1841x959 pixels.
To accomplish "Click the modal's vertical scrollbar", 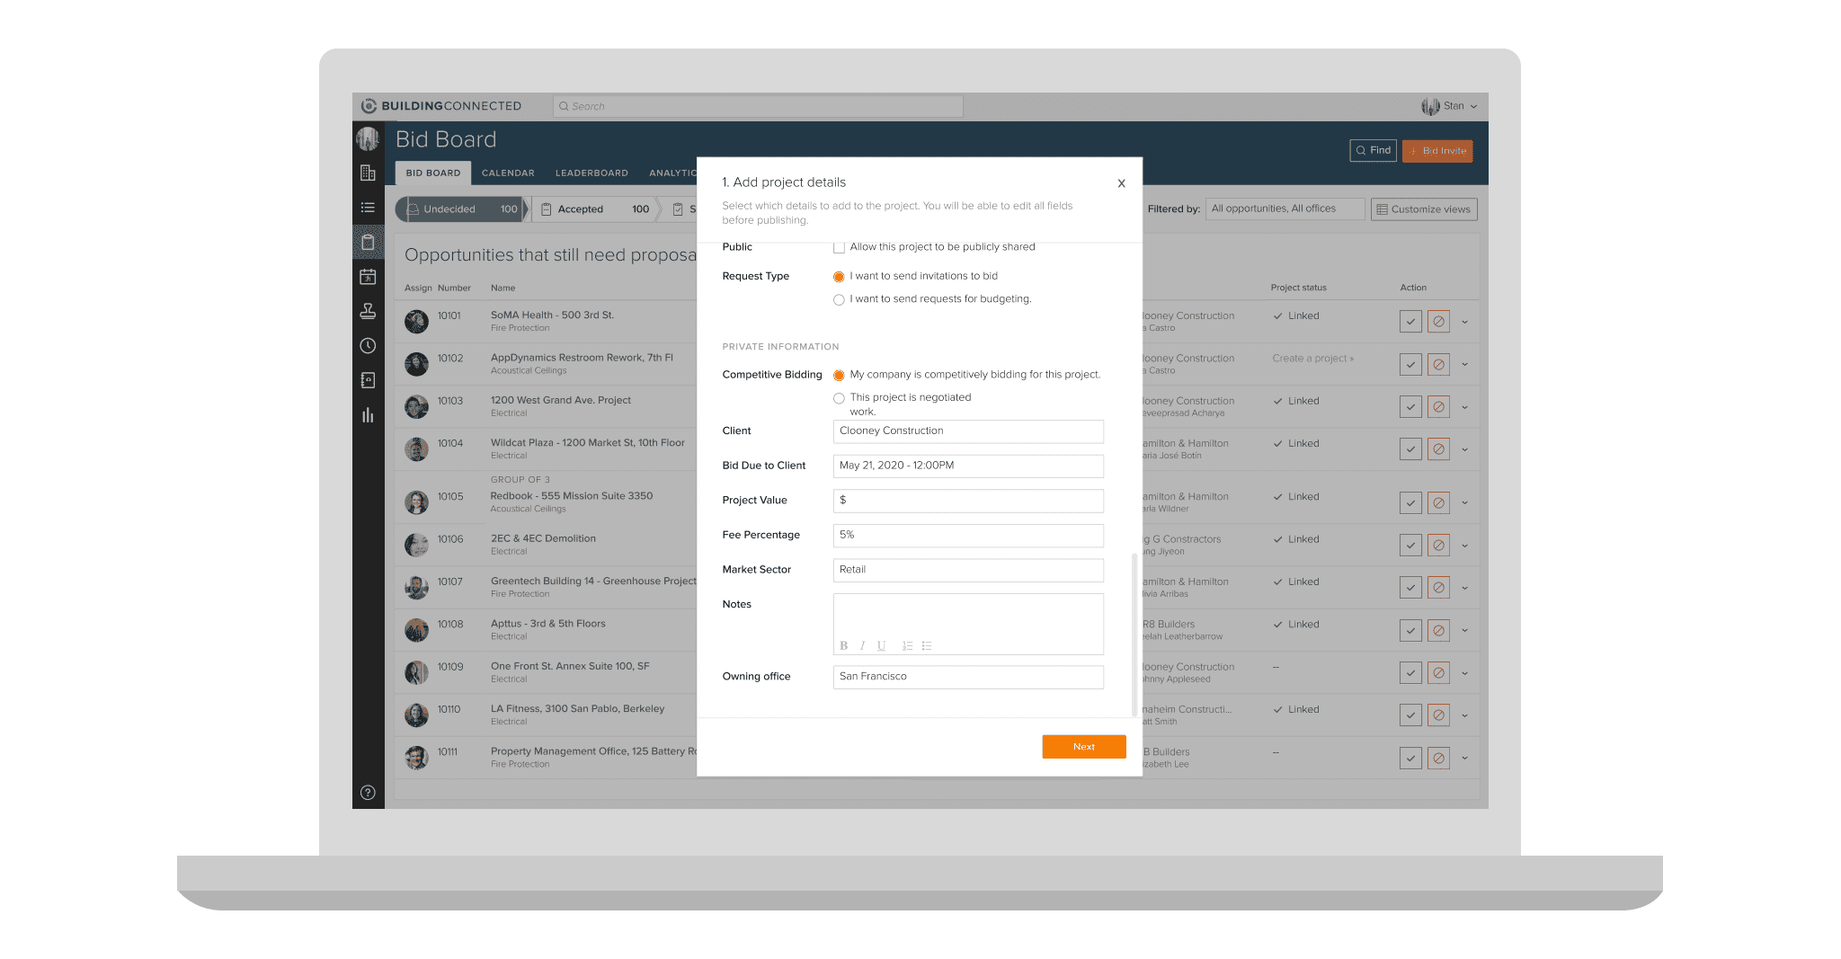I will click(1134, 635).
